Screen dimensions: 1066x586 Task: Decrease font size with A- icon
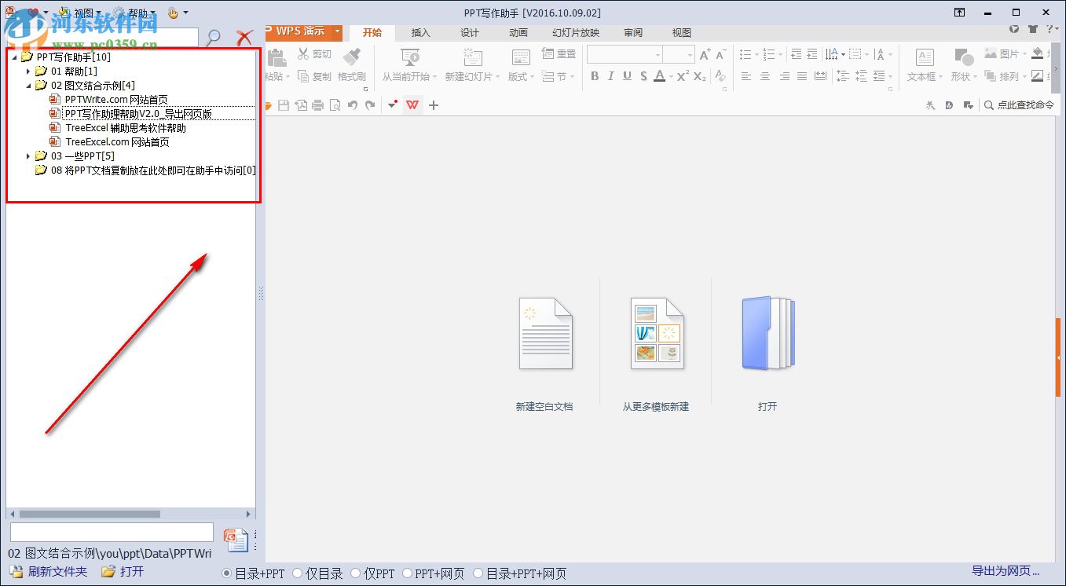721,54
